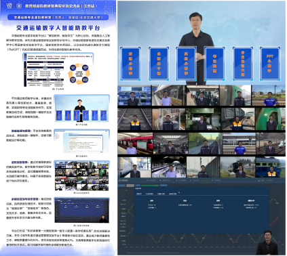Select the leftmost blue card beside the avatar
This screenshot has width=287, height=256.
pos(130,64)
